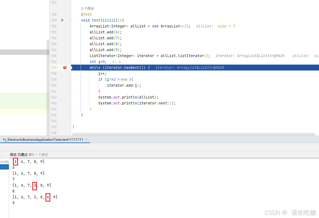
Task: Select the output line '[1, 6, 7, 8, 9]'
Action: (x=28, y=161)
